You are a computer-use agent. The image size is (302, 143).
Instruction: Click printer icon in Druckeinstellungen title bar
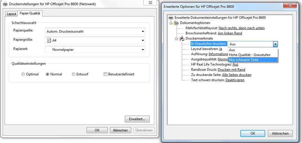6,4
